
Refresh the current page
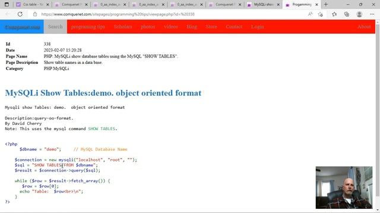coord(20,14)
